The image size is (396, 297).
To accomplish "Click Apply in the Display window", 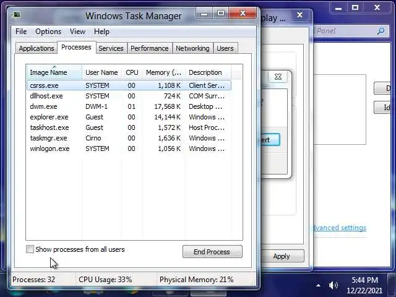I will (282, 256).
